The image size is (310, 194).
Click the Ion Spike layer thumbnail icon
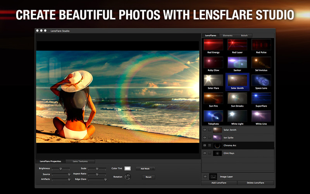(217, 138)
